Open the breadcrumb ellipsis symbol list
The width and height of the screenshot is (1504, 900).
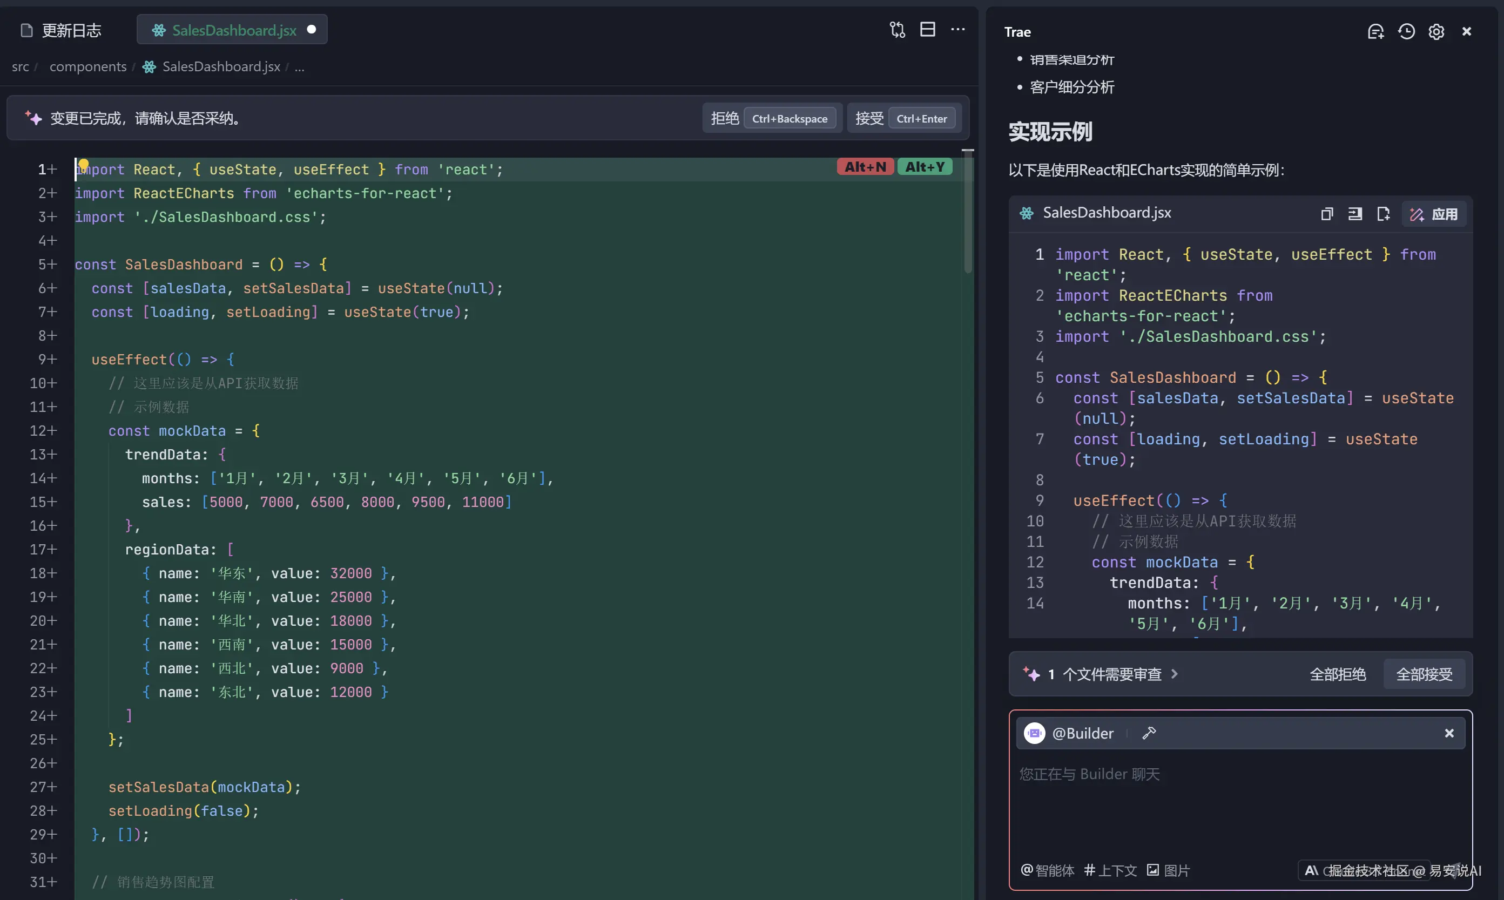tap(300, 67)
